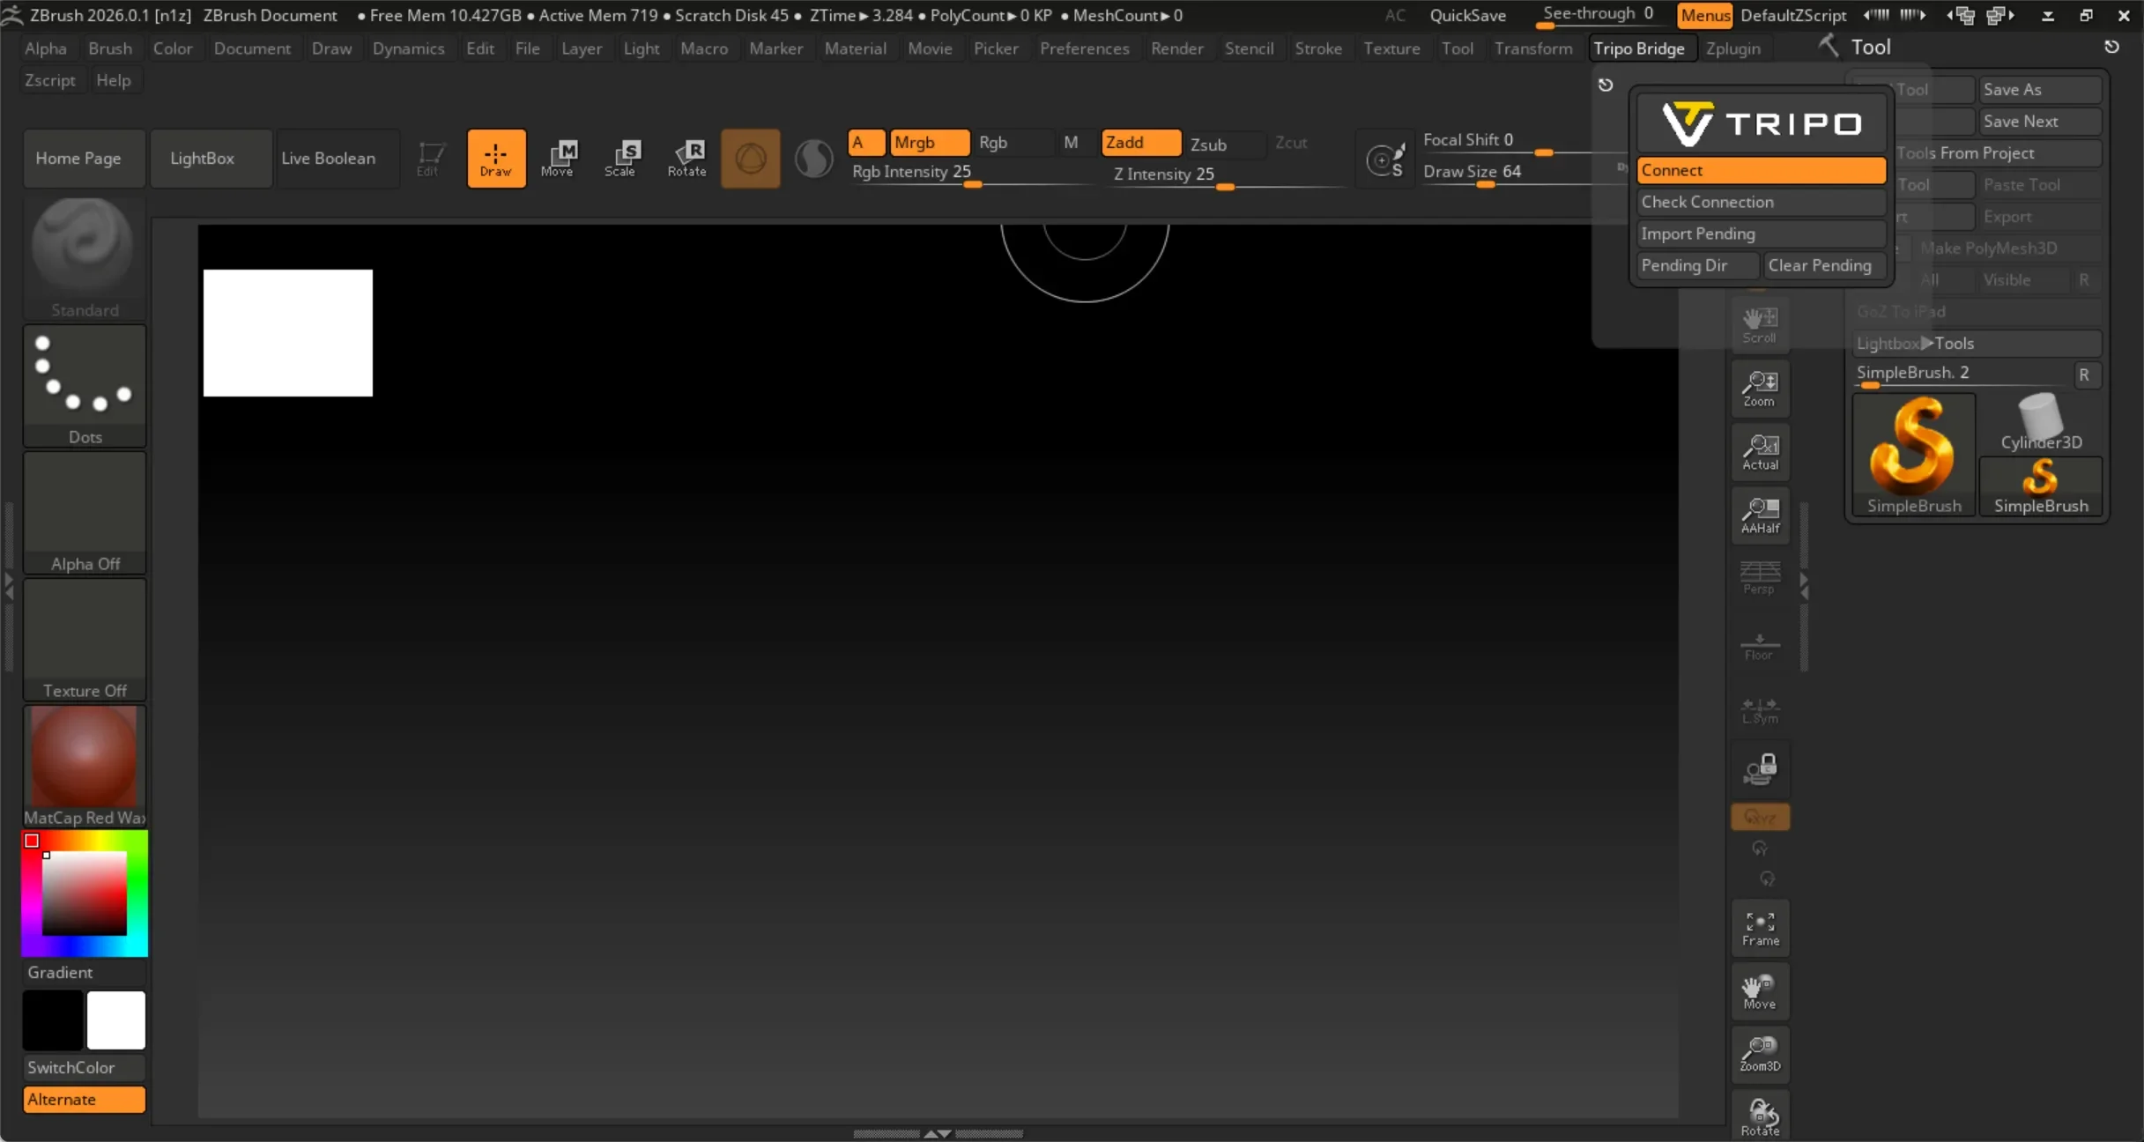Click the Connect button in Tripo panel
The width and height of the screenshot is (2144, 1142).
pos(1761,170)
